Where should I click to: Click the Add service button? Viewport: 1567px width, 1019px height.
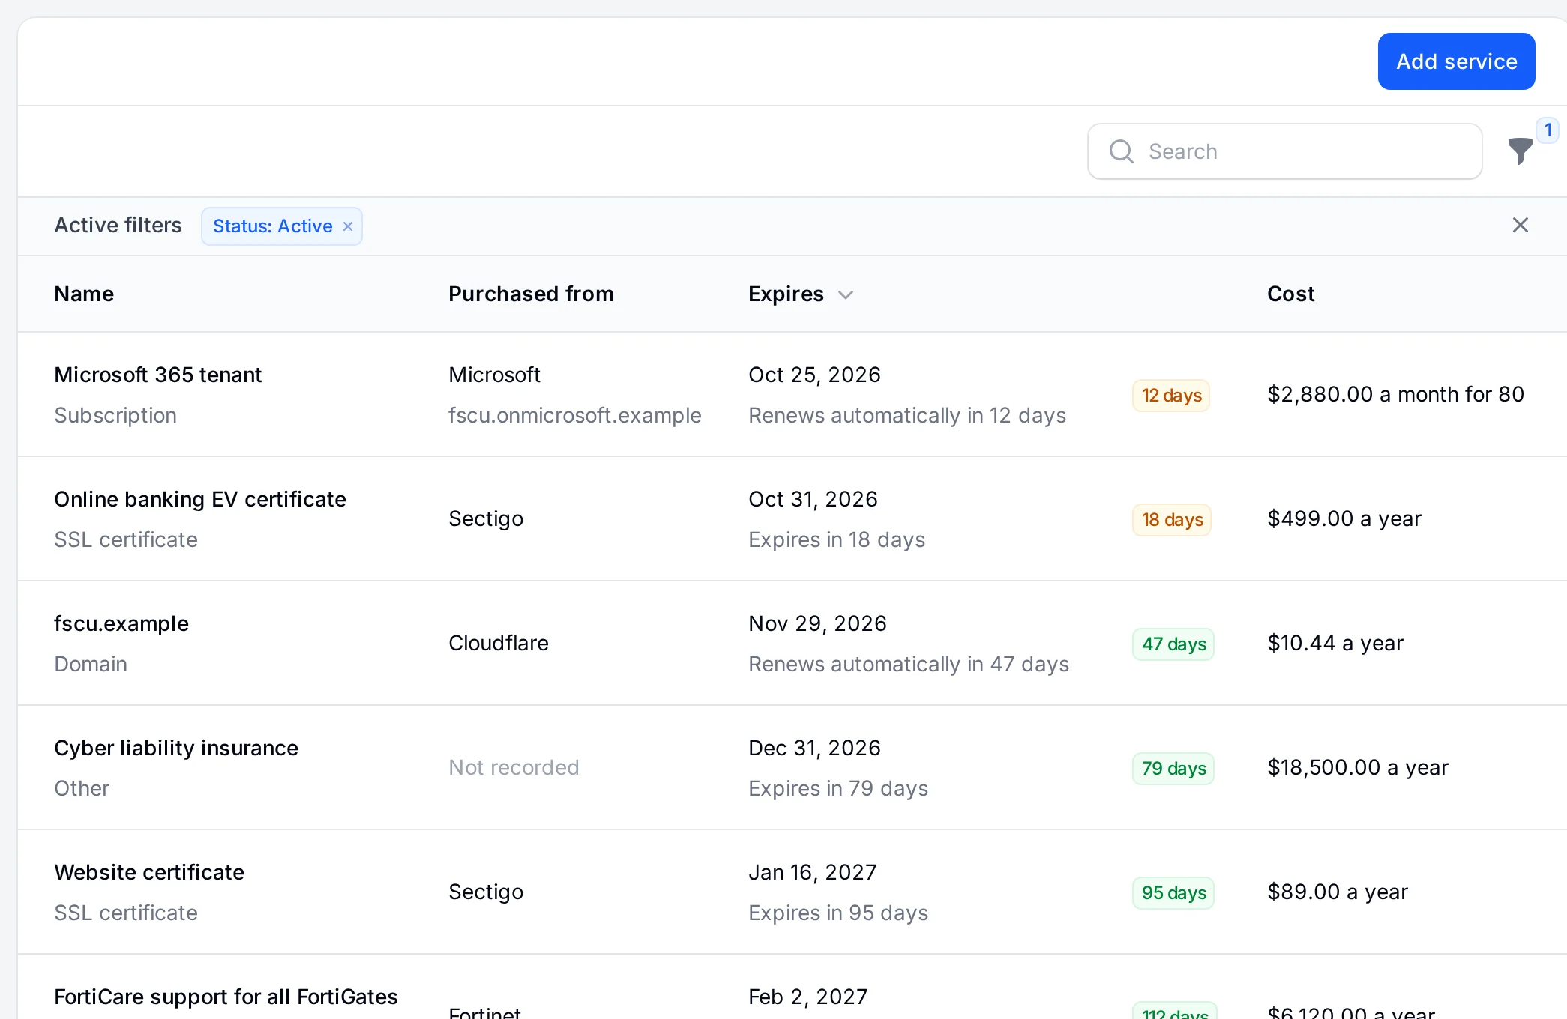[1456, 61]
